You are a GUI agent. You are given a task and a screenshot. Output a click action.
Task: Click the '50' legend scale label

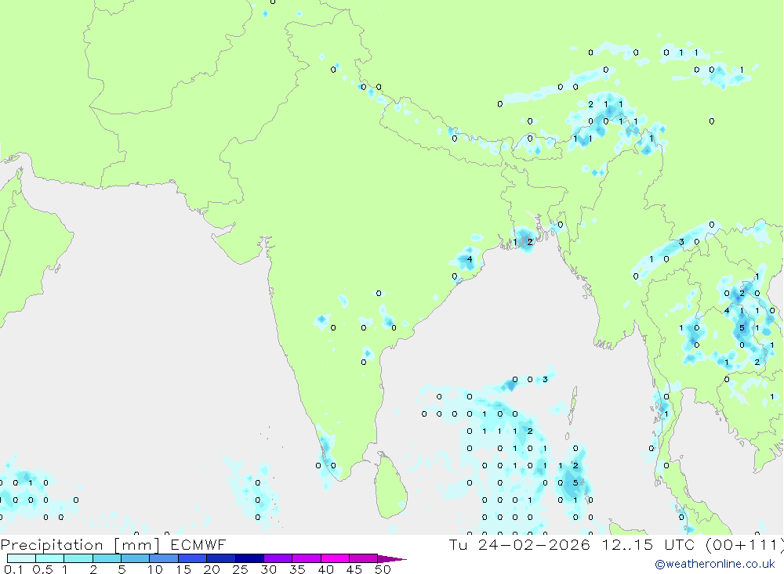[x=383, y=569]
